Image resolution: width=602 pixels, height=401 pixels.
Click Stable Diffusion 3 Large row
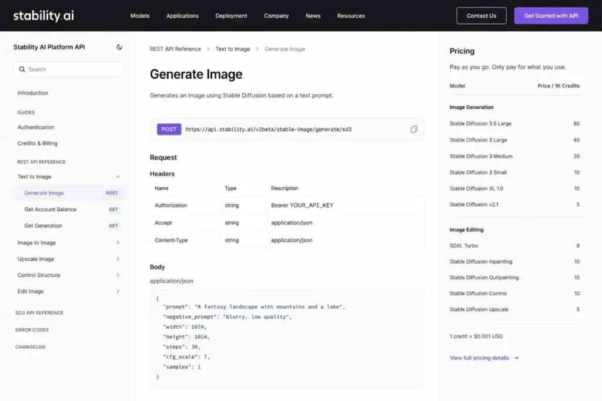pyautogui.click(x=514, y=140)
